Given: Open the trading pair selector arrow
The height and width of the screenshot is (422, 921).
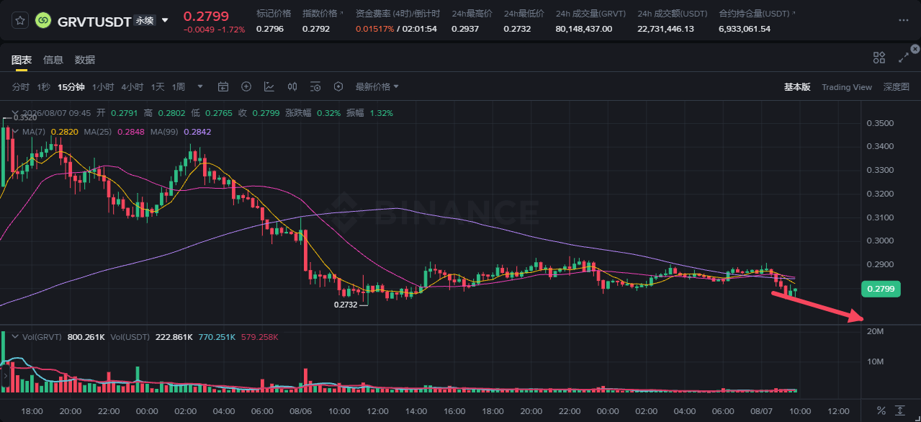Looking at the screenshot, I should 165,20.
